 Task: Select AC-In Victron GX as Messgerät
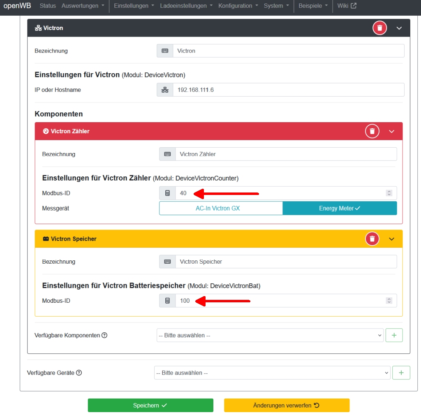point(221,208)
